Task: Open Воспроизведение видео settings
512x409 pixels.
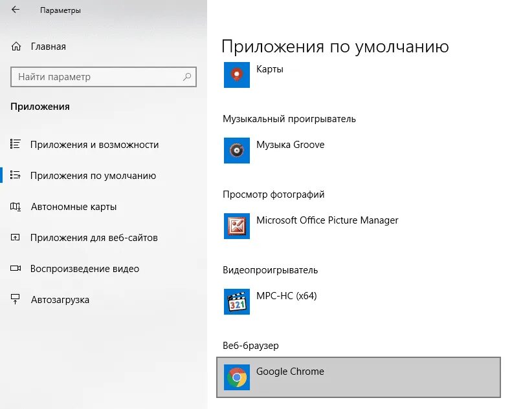Action: coord(85,269)
